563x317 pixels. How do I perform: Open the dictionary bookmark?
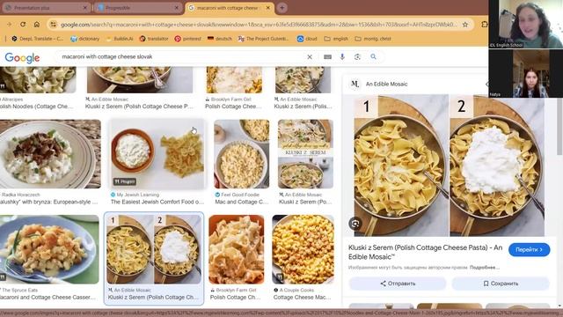(84, 39)
